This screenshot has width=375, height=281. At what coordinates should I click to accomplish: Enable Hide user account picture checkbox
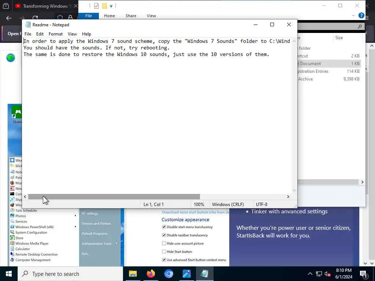click(164, 243)
